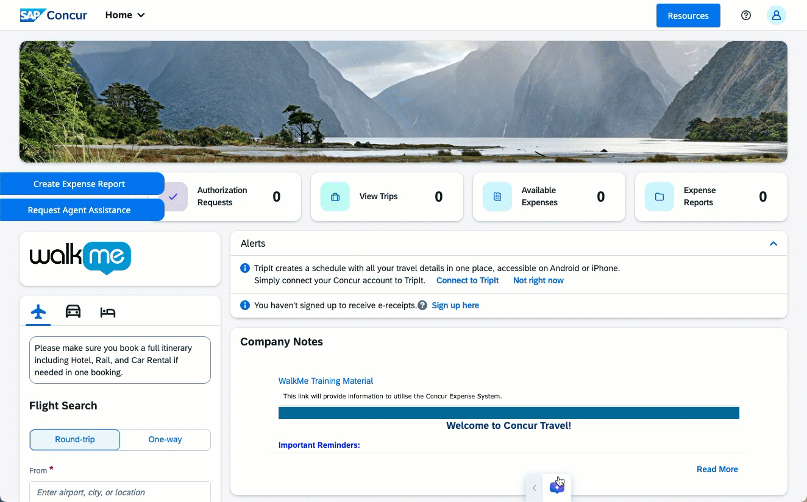Screen dimensions: 807x502
Task: Select Round-trip flight option
Action: click(75, 439)
